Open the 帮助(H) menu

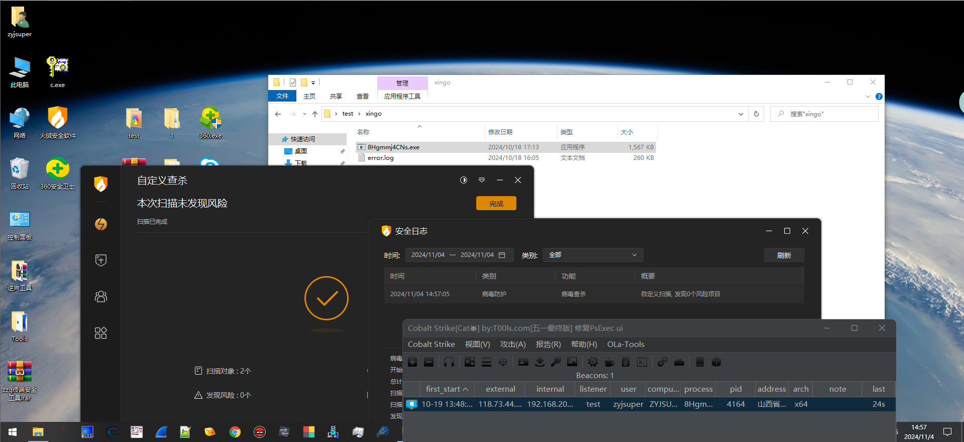(584, 344)
